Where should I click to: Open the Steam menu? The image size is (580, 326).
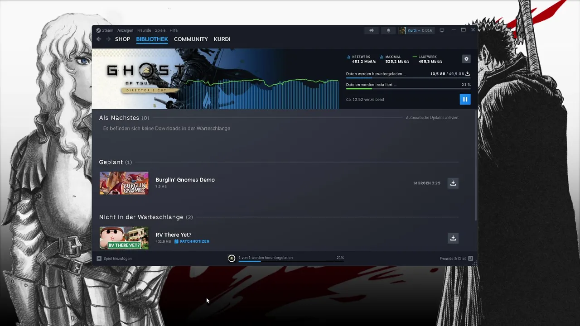[x=108, y=30]
